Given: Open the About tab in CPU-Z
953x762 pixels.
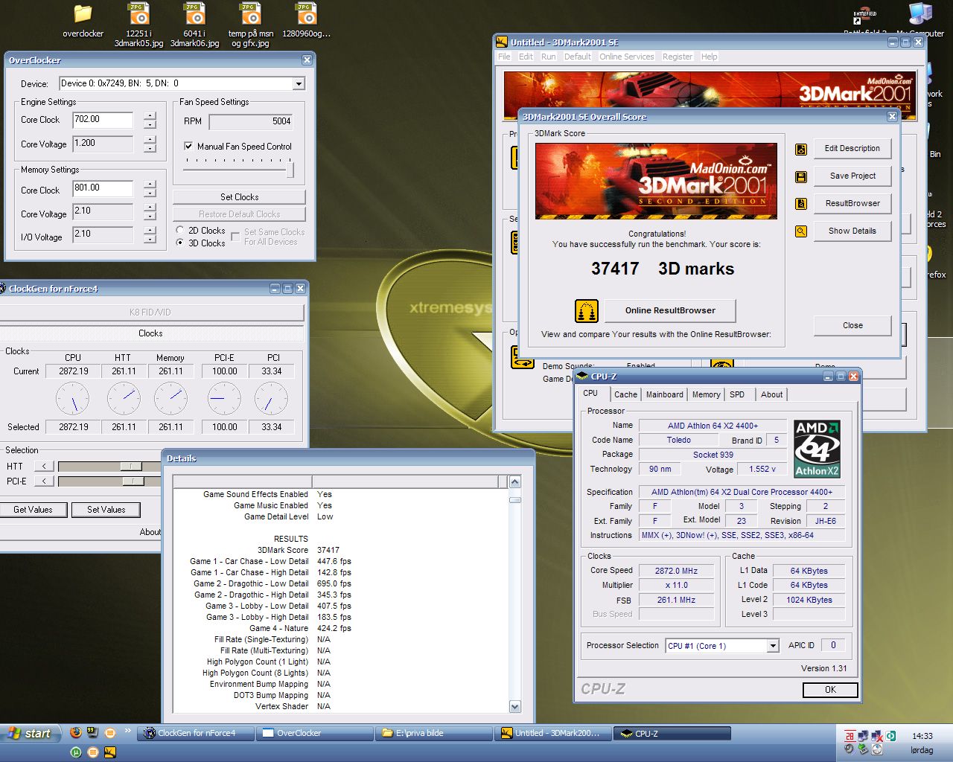Looking at the screenshot, I should (771, 394).
